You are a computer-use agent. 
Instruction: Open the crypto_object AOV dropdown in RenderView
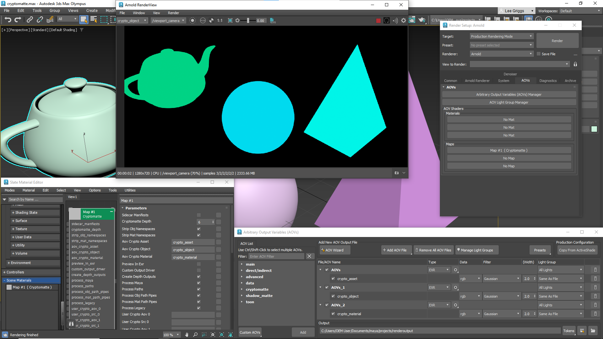click(132, 21)
